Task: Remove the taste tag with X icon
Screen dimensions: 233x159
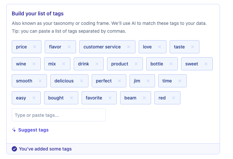Action: click(193, 47)
